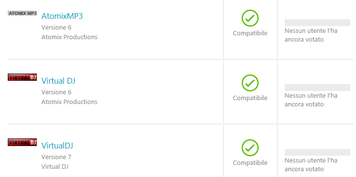Click the red VirtualDJ logo beside Versione 7
This screenshot has height=177, width=356.
click(x=22, y=142)
